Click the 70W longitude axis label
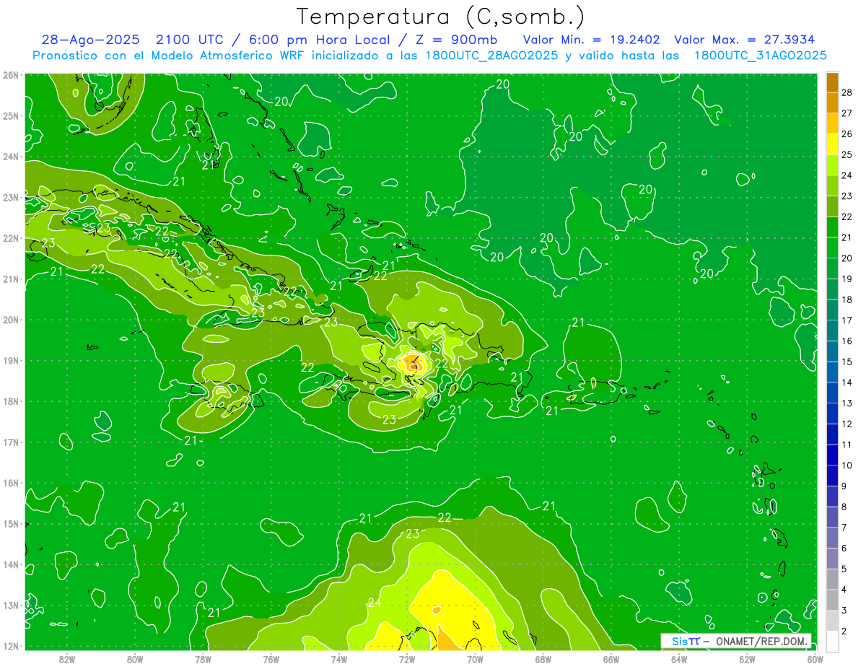Screen dimensions: 866x669 (475, 659)
